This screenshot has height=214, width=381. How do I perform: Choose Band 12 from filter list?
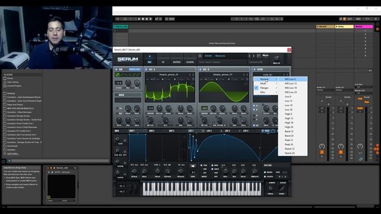point(292,131)
